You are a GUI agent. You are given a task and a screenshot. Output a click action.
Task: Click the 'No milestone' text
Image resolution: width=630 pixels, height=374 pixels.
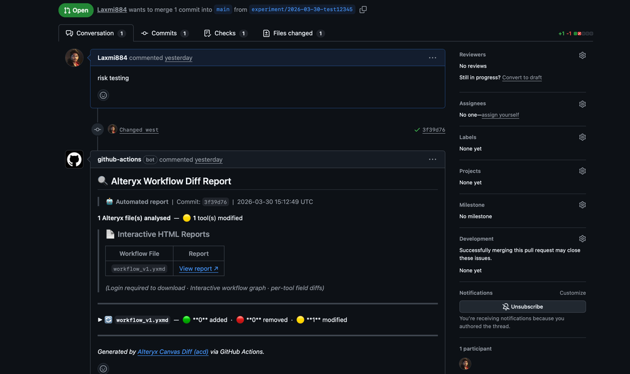pos(475,216)
